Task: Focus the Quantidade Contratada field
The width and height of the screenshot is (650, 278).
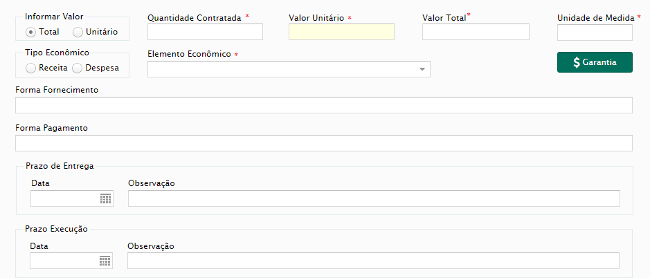Action: (205, 32)
